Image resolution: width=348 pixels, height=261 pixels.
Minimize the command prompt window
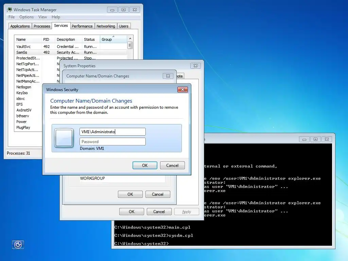coord(304,139)
